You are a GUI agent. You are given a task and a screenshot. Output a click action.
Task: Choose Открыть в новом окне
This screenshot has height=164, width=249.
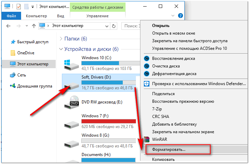tap(174, 33)
